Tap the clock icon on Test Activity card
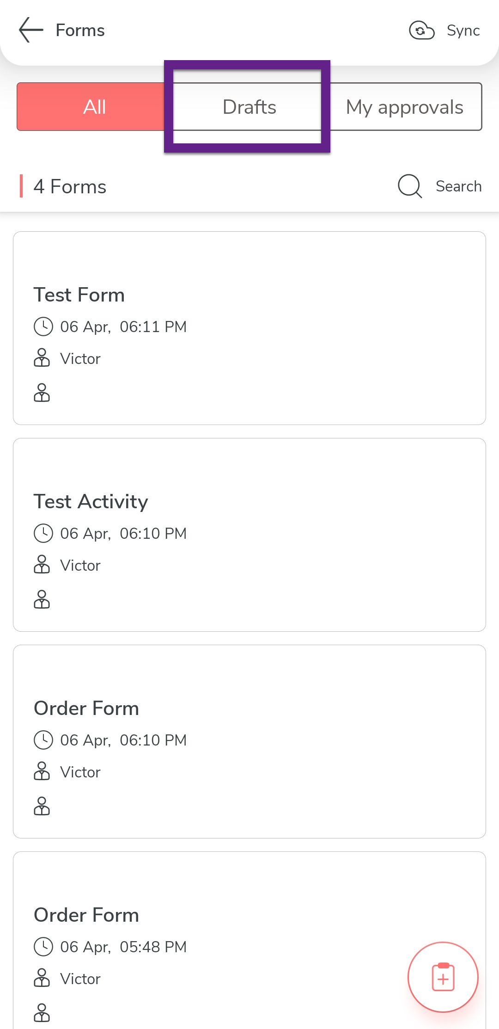Image resolution: width=499 pixels, height=1029 pixels. [43, 533]
